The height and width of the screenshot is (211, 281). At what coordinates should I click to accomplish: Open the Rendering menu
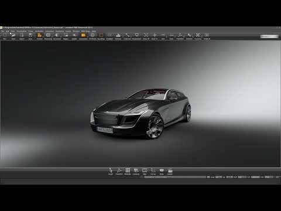(x=60, y=31)
